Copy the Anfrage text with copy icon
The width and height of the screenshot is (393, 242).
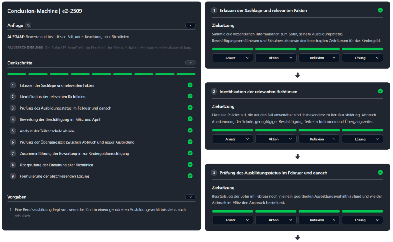[x=28, y=25]
